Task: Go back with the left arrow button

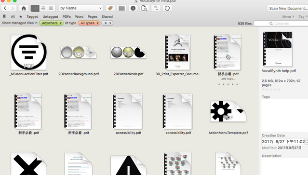Action: click(x=5, y=8)
